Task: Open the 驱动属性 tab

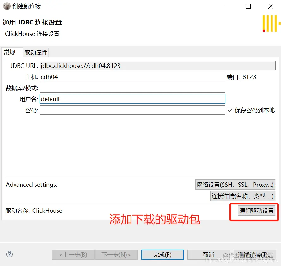Action: [36, 53]
